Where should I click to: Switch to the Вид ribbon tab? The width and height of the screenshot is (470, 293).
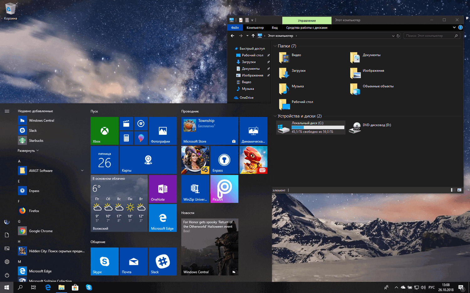point(274,28)
